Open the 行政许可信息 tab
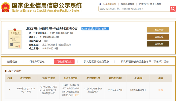This screenshot has width=176, height=101. [37, 61]
